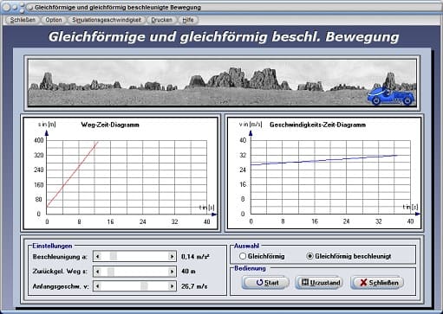The width and height of the screenshot is (443, 314).
Task: Click right arrow of Beschleunigung a slider
Action: [x=172, y=256]
